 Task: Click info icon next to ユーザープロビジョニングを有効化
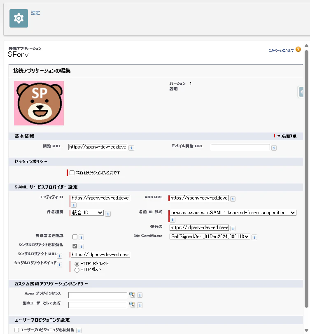pyautogui.click(x=79, y=330)
